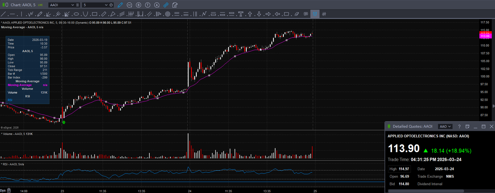
Task: Click the Open 96.69 field
Action: (399, 176)
